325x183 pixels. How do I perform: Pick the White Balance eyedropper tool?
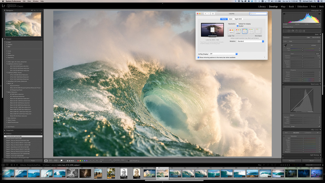(x=285, y=46)
